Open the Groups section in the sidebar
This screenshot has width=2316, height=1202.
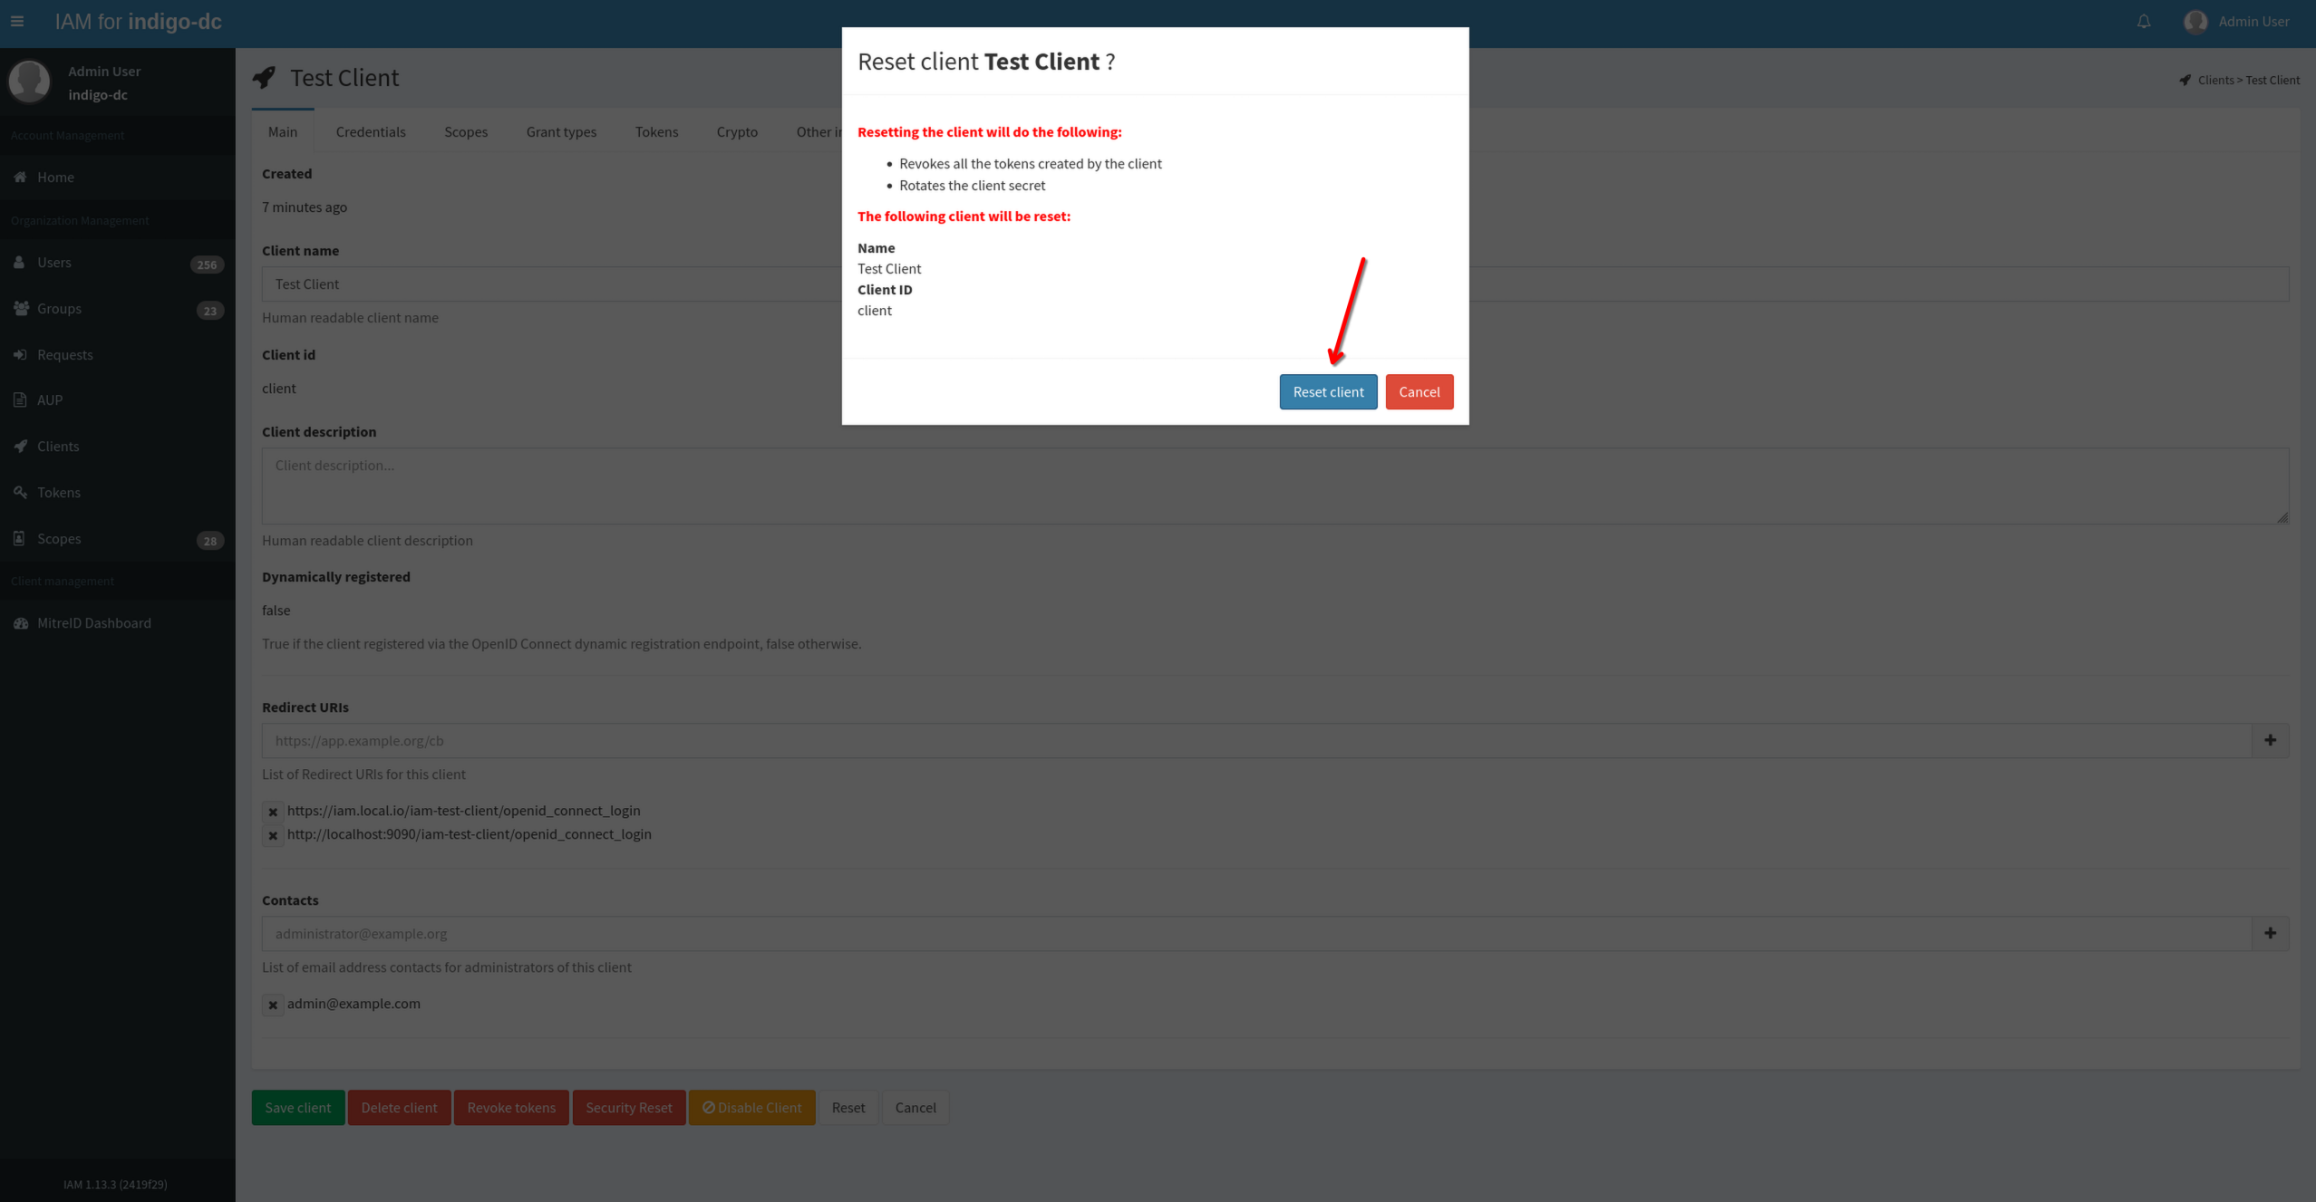tap(58, 308)
